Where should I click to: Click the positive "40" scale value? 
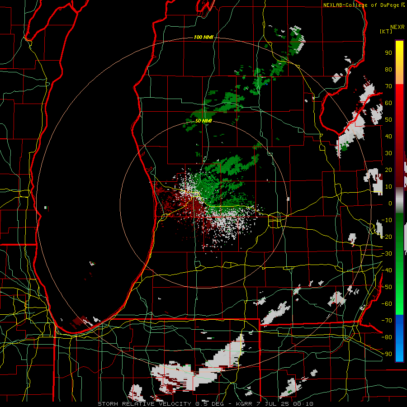pos(388,136)
